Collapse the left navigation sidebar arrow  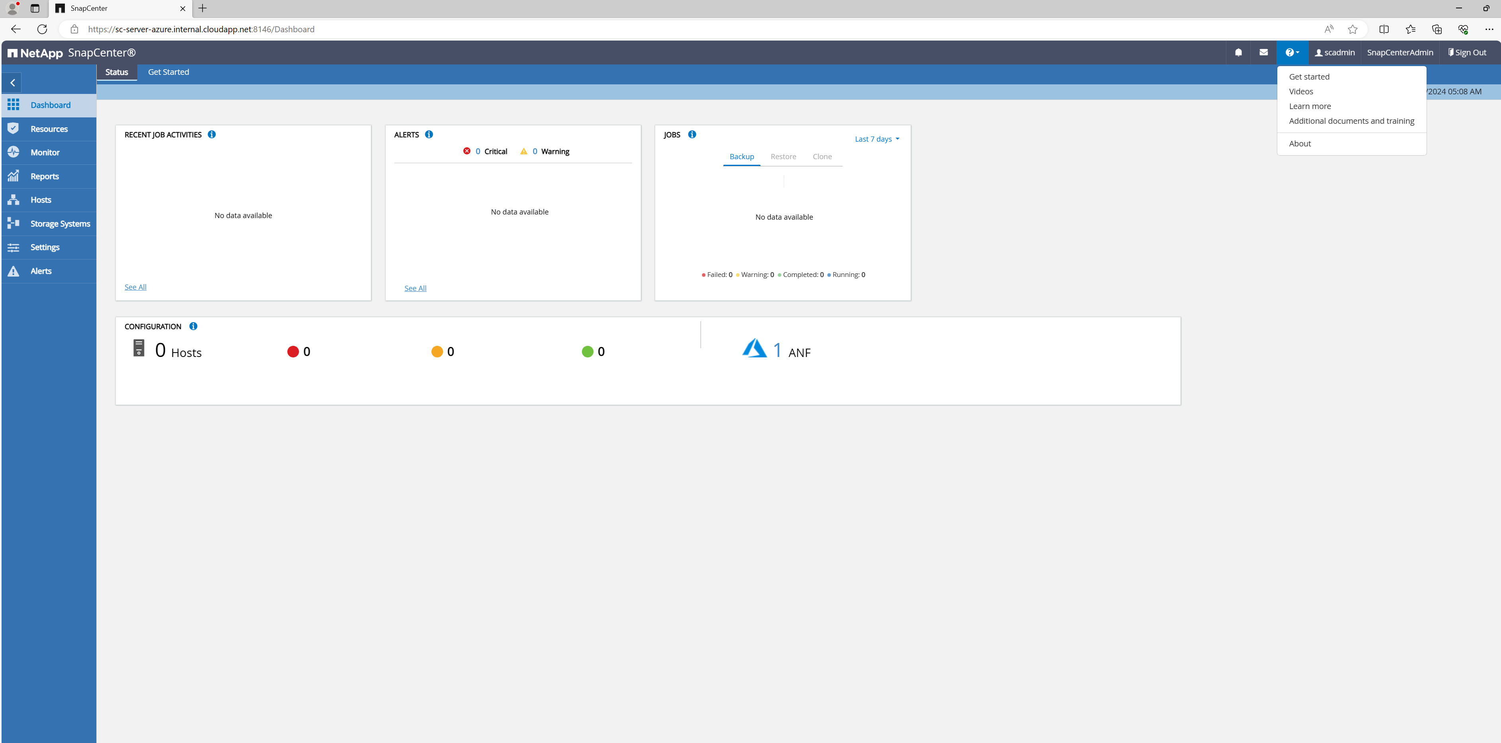coord(12,83)
